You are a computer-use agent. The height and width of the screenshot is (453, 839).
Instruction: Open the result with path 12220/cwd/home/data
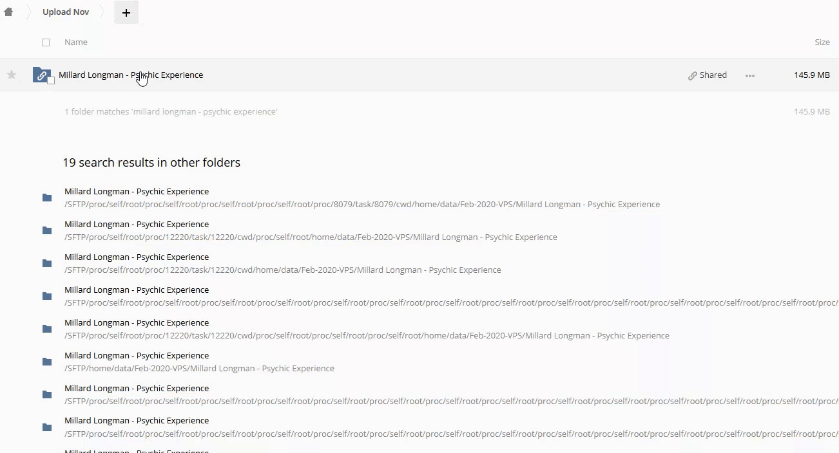pos(137,257)
